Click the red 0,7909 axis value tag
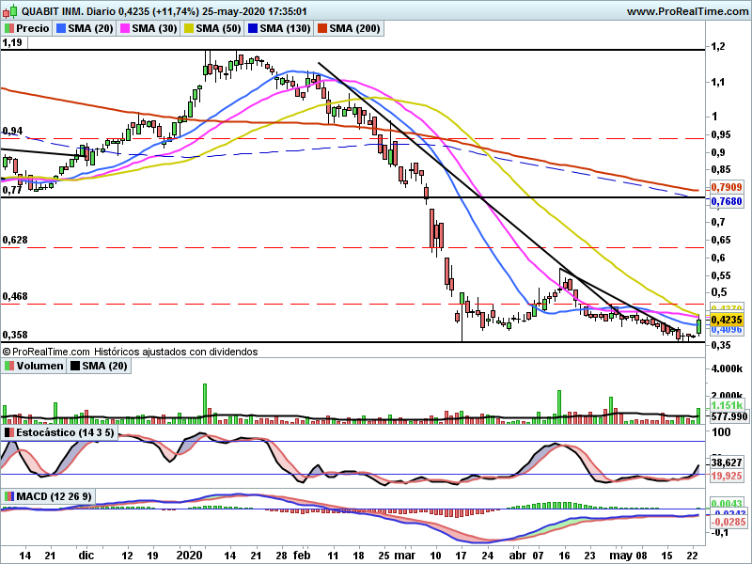Screen dimensions: 752x564 pyautogui.click(x=726, y=187)
